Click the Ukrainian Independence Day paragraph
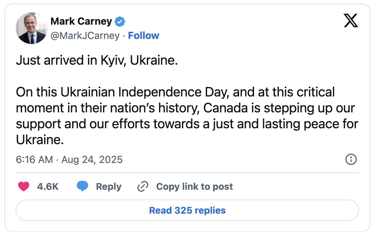Screen dimensions: 375x238 pyautogui.click(x=187, y=116)
